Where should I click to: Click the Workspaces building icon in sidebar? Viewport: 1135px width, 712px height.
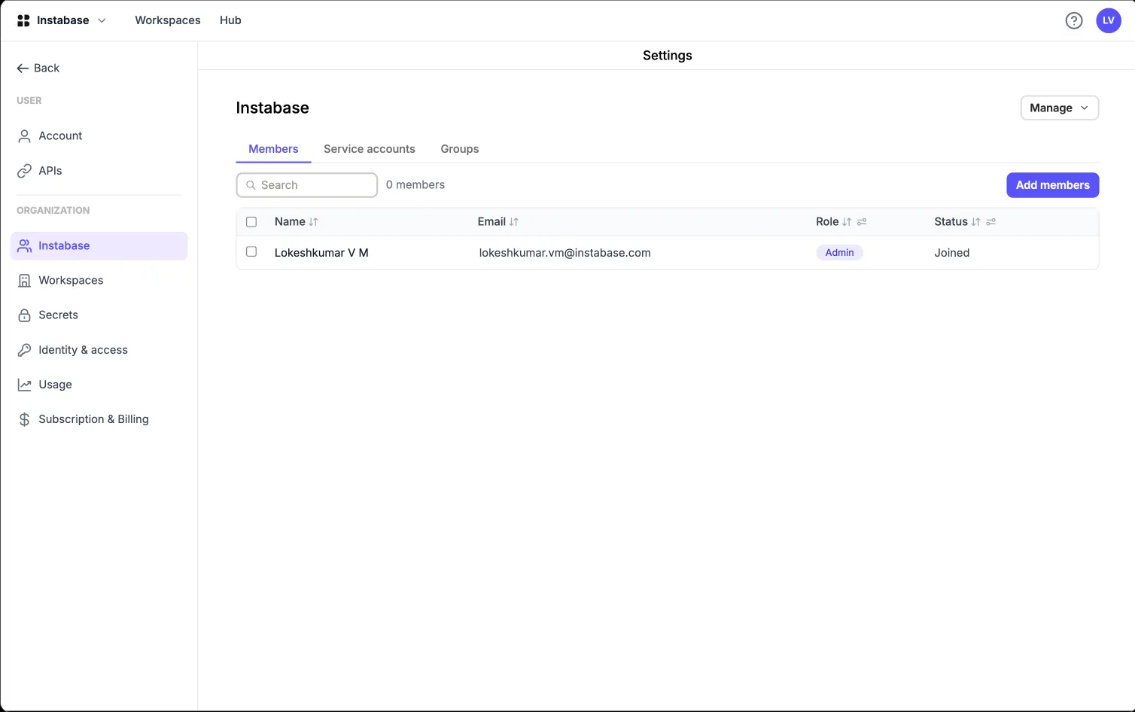[x=25, y=281]
